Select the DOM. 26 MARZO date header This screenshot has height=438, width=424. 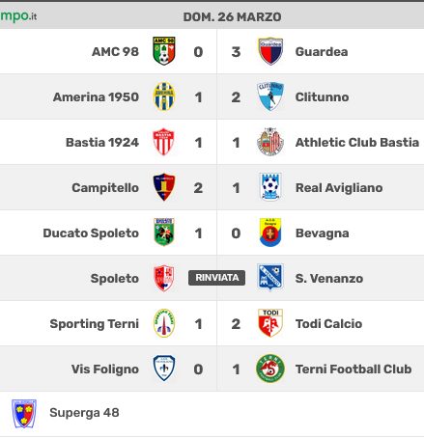pyautogui.click(x=232, y=17)
